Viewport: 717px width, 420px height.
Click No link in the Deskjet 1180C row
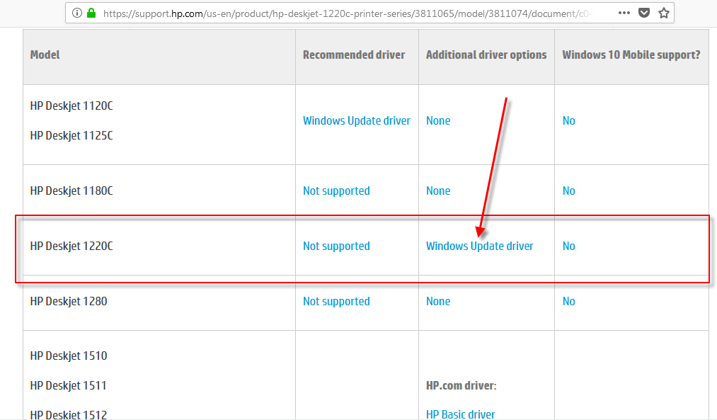pos(569,191)
